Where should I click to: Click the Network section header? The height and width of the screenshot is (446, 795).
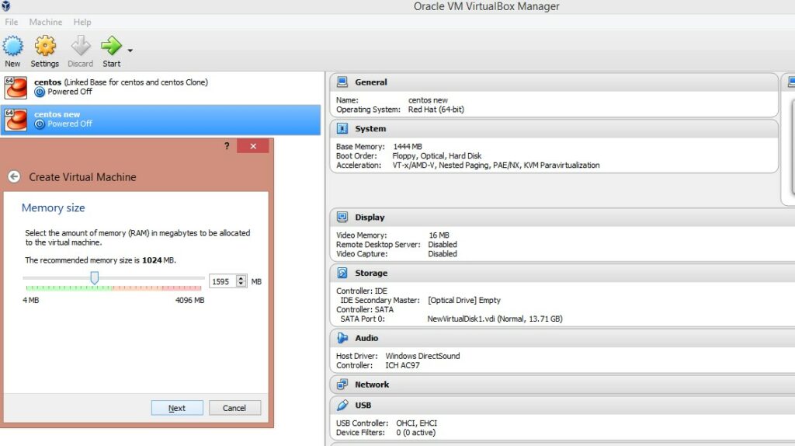click(x=562, y=385)
